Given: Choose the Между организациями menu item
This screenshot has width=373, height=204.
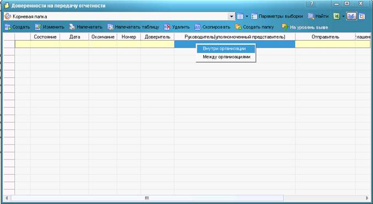Looking at the screenshot, I should tap(226, 57).
